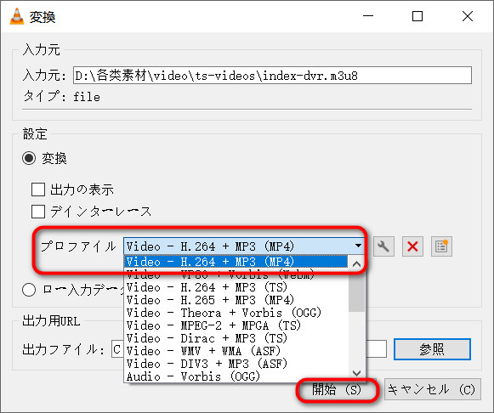Choose Video - H.265 + MP3 (MP4) profile
The image size is (494, 413).
coord(236,300)
